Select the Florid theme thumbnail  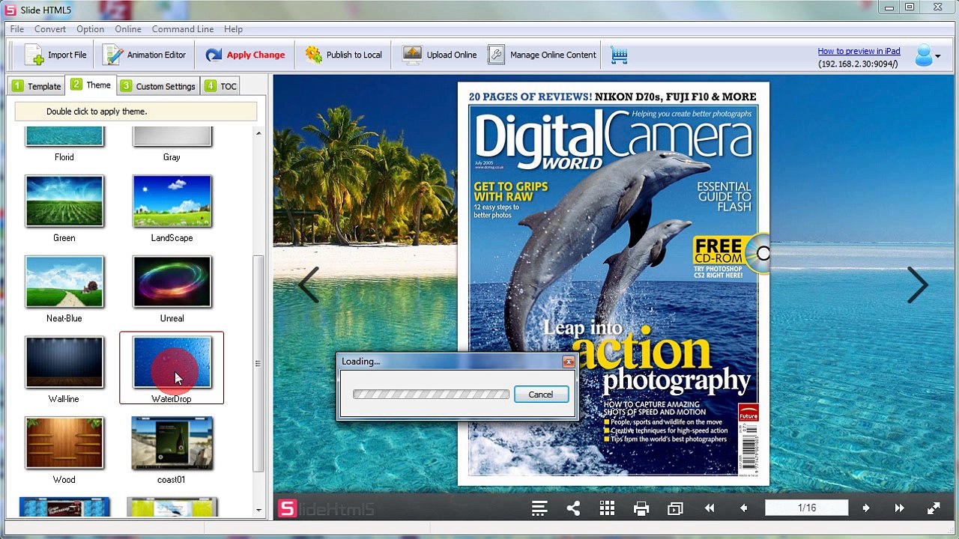click(64, 136)
